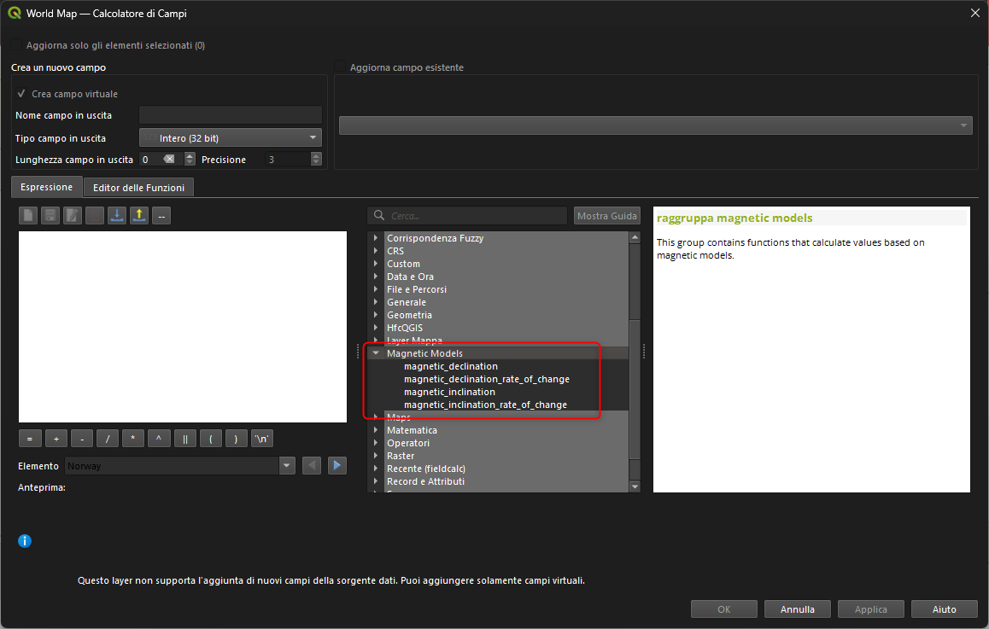Expand the Geometria function group
The image size is (989, 629).
click(376, 315)
